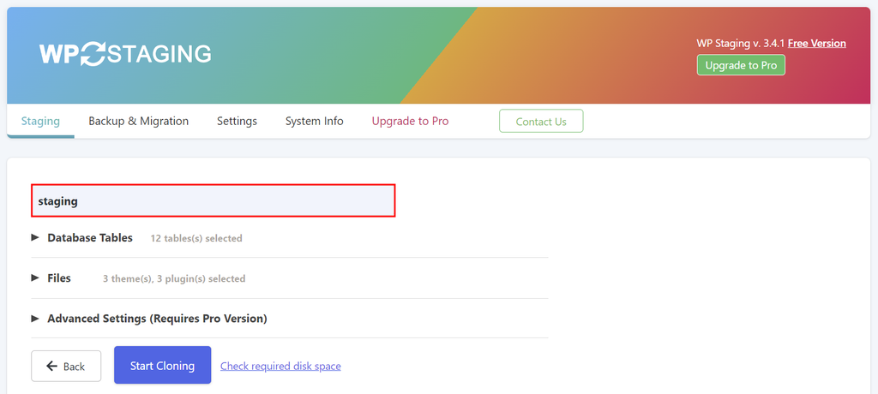Click the left arrow icon on the Back button
Viewport: 878px width, 394px height.
52,366
